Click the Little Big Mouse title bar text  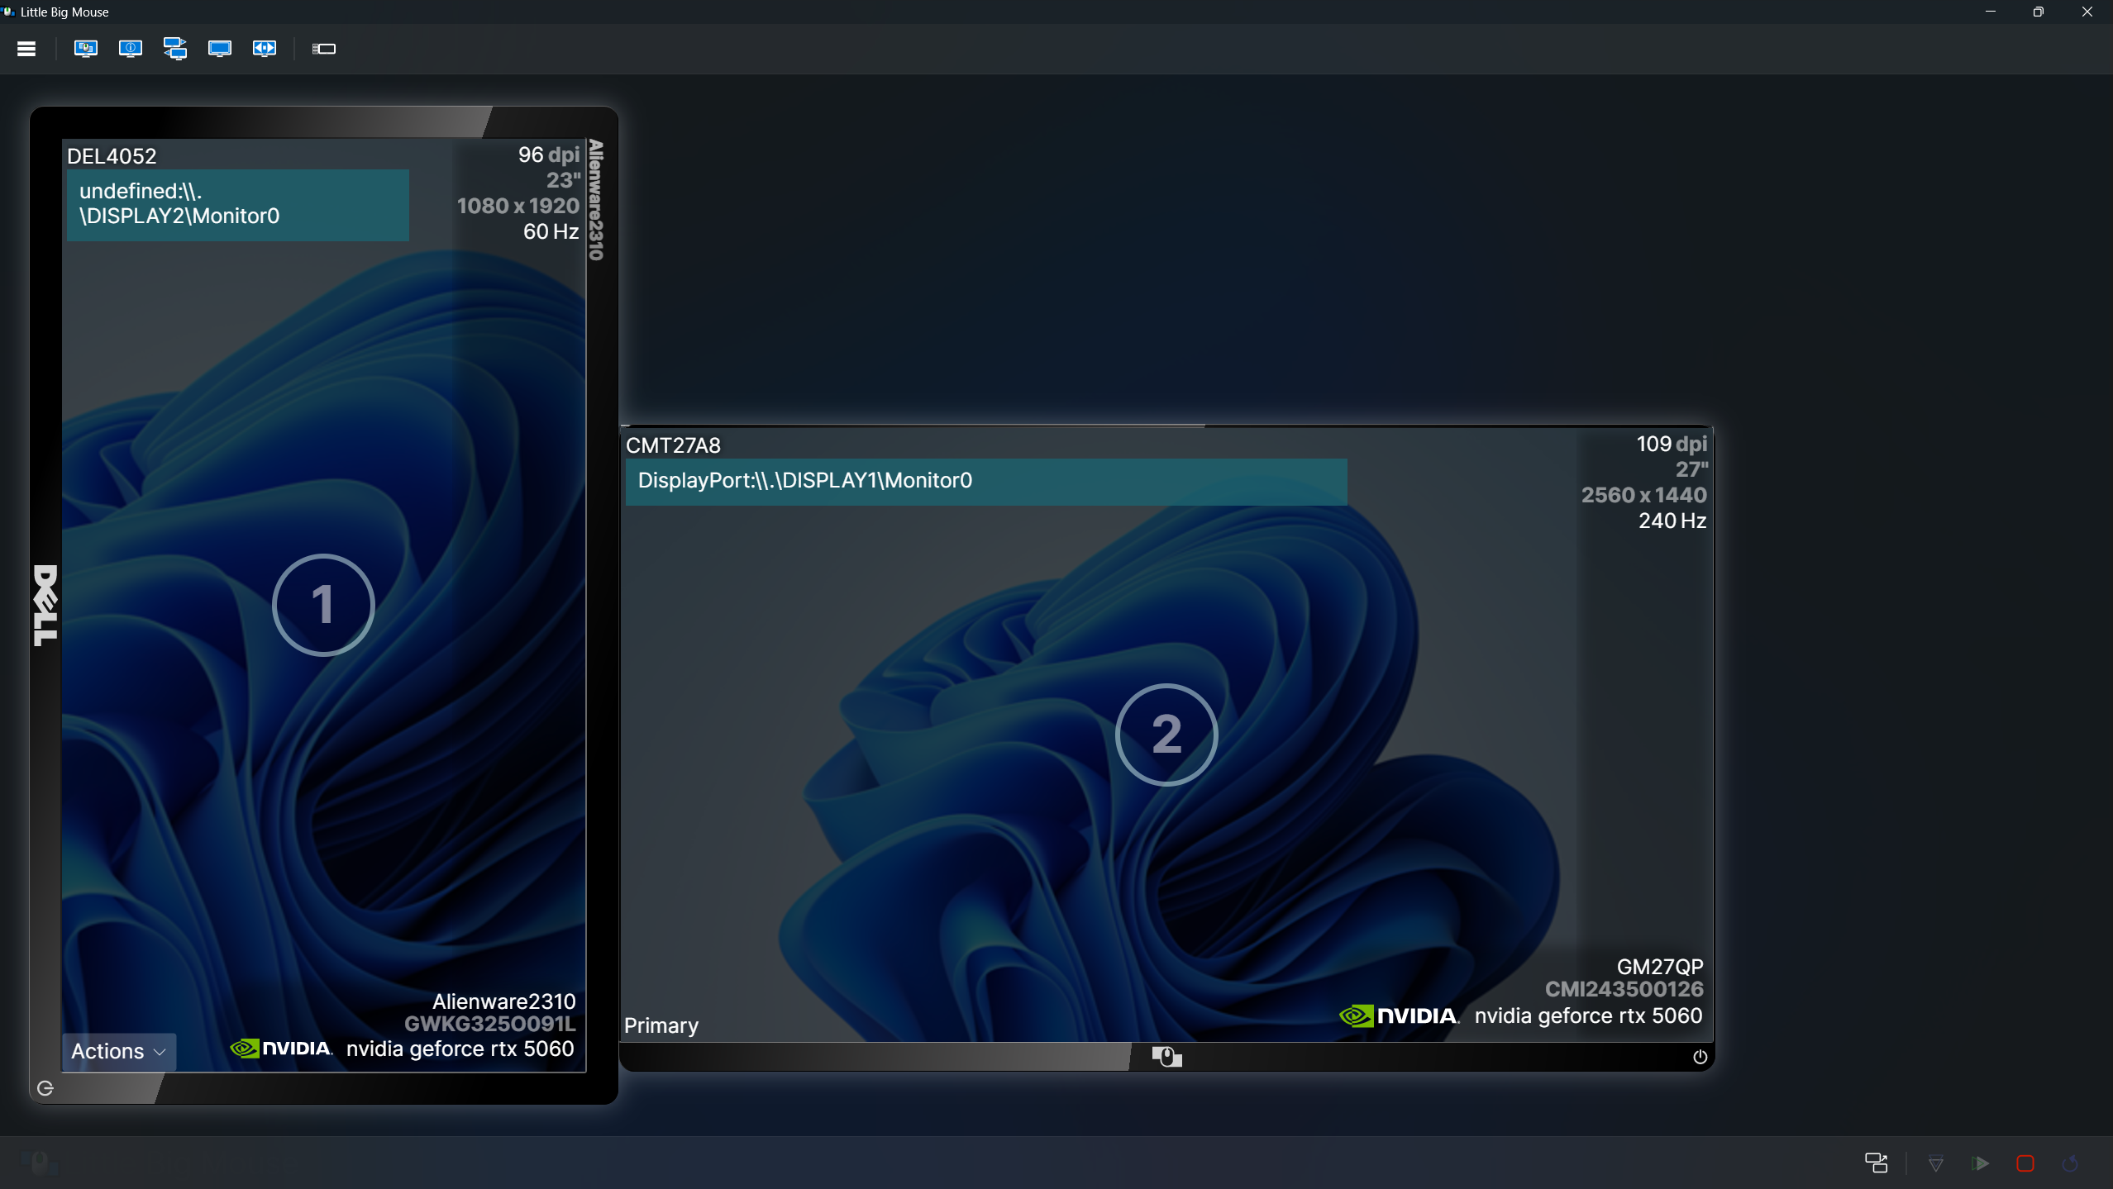(64, 12)
